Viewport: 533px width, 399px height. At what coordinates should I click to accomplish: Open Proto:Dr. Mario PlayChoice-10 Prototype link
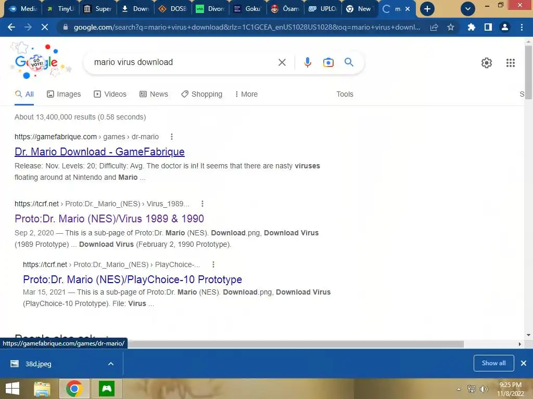point(132,279)
